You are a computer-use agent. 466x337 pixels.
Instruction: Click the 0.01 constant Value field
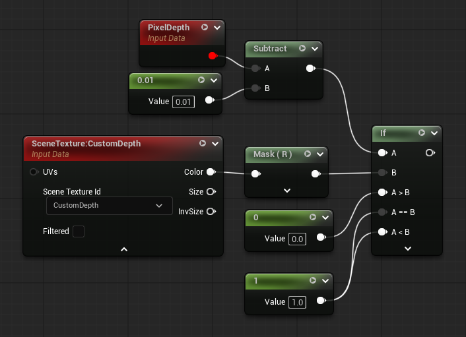click(x=183, y=102)
